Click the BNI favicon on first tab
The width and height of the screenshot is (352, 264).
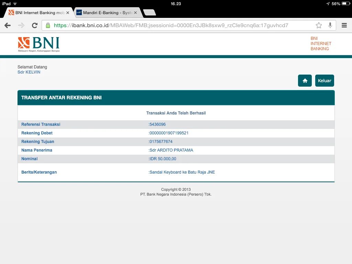[x=11, y=13]
